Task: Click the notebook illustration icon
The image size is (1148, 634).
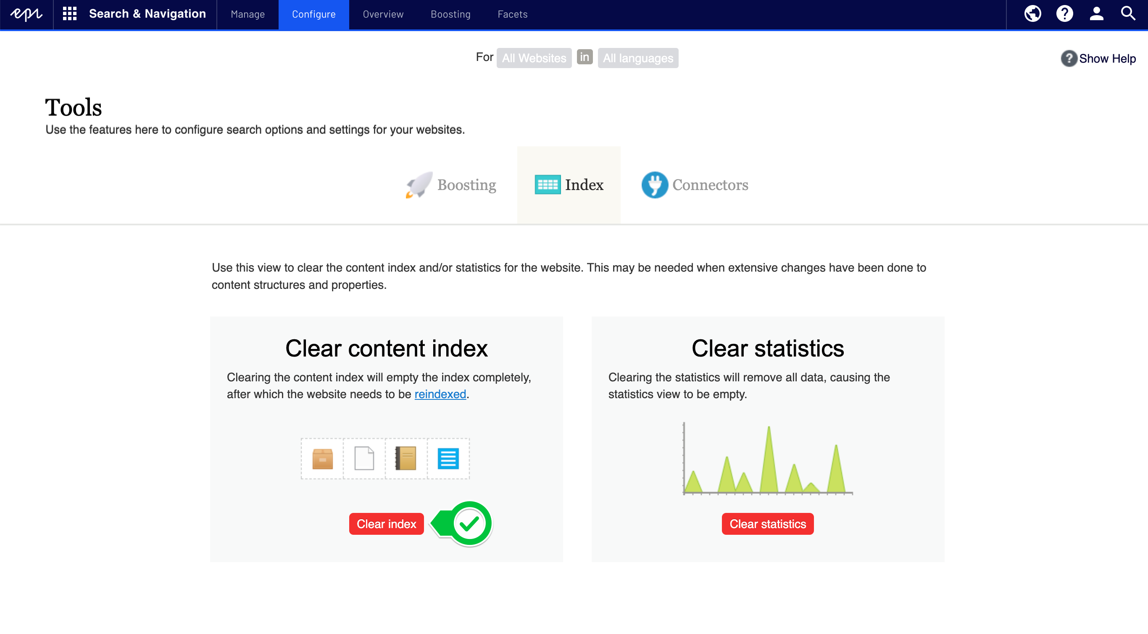Action: pos(405,458)
